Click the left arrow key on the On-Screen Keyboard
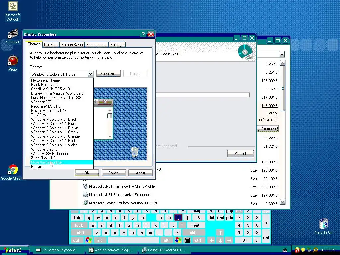The height and width of the screenshot is (255, 340). (x=212, y=240)
